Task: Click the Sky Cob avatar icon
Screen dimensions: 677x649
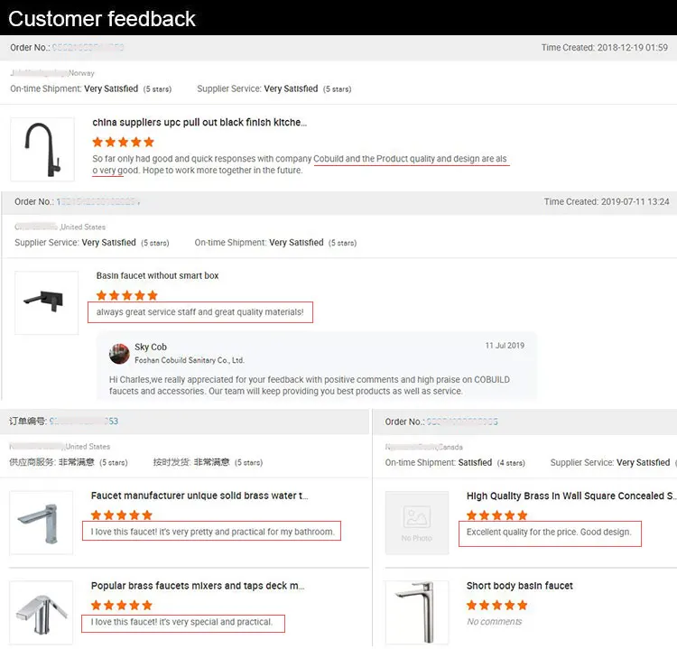Action: pos(119,353)
